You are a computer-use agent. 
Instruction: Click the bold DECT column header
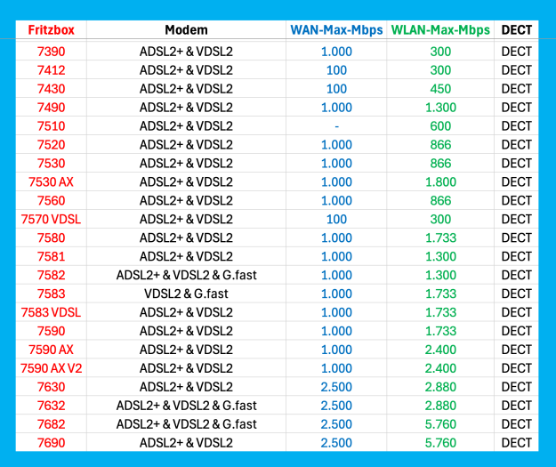pyautogui.click(x=516, y=29)
